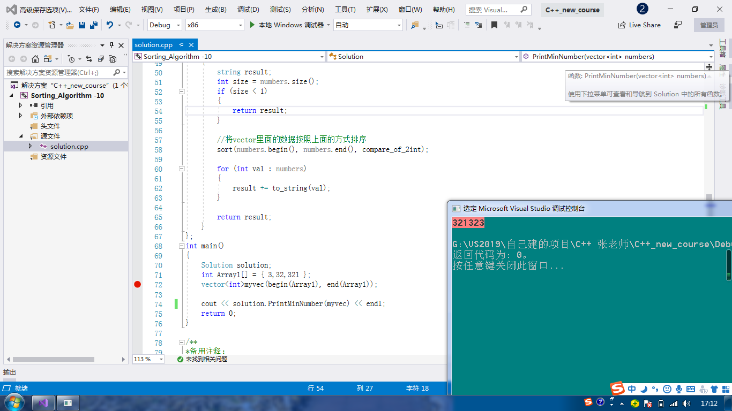Screen dimensions: 732x411
Task: Open the Sorting_Algorithm -10 scope dropdown
Action: [229, 57]
